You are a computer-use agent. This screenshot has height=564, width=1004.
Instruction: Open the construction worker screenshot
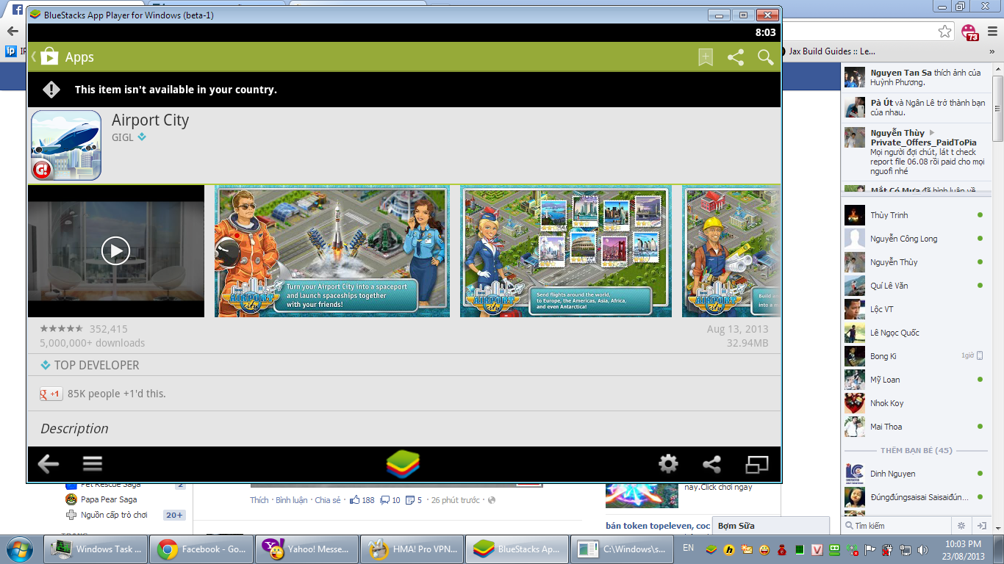pyautogui.click(x=731, y=251)
